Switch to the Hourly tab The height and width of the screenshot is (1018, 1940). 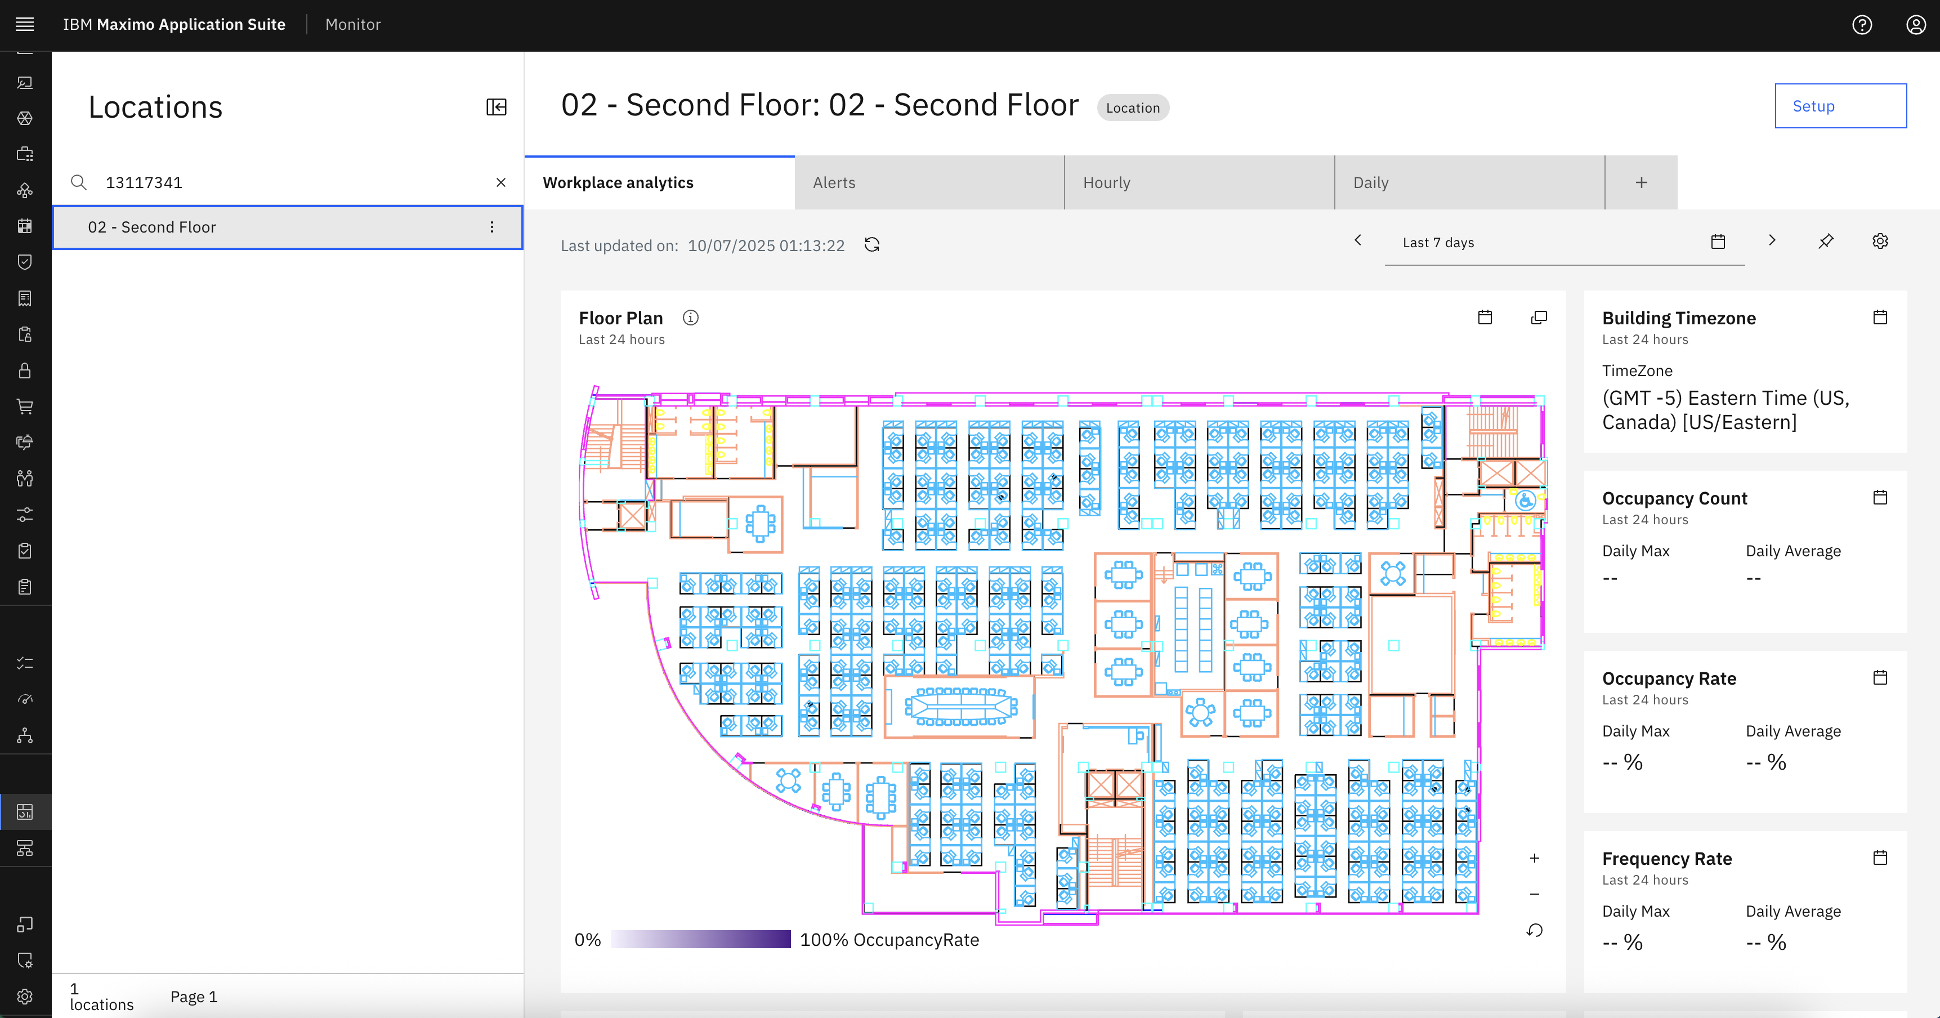click(x=1200, y=183)
